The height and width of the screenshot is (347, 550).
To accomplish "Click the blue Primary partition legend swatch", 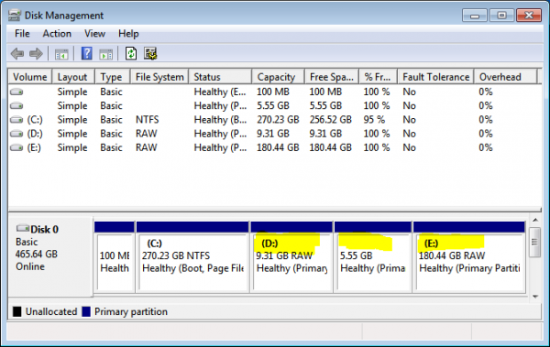I will pyautogui.click(x=86, y=311).
